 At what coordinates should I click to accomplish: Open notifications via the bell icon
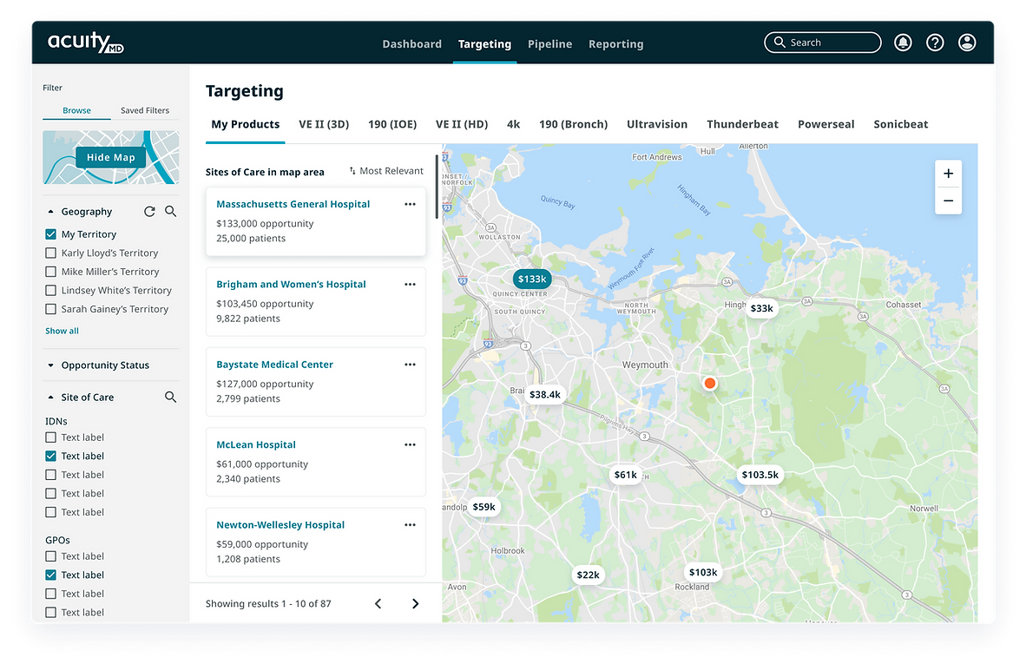pos(903,42)
